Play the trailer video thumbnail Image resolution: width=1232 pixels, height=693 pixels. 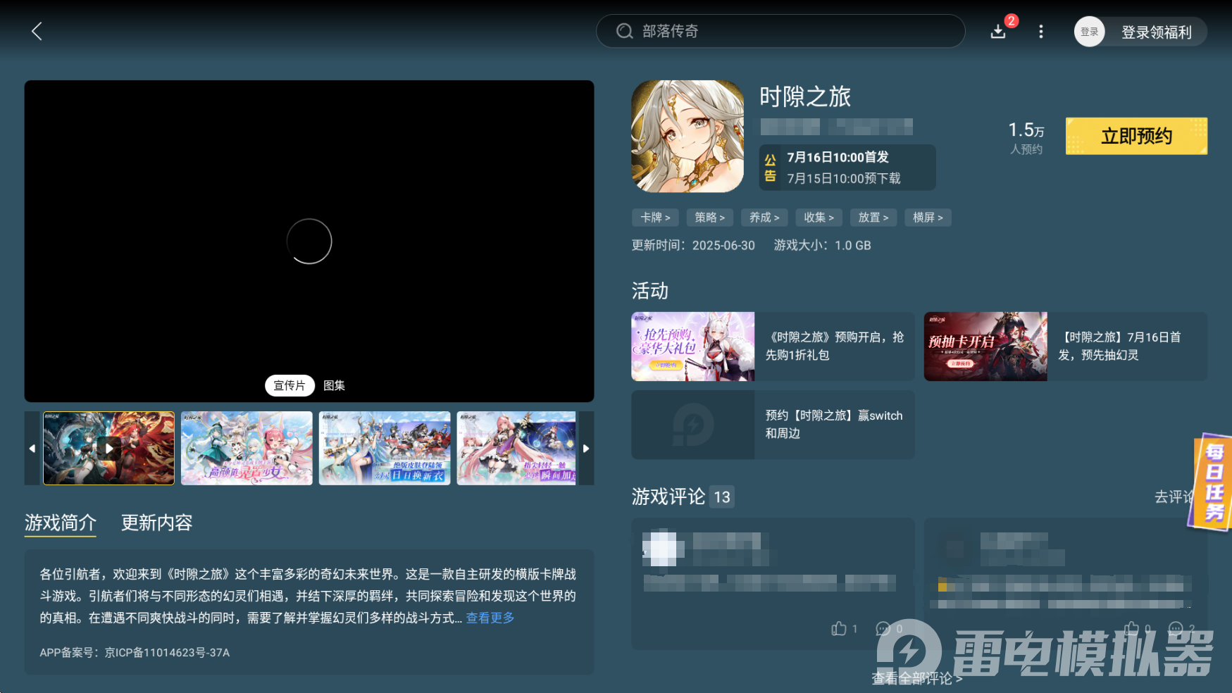click(x=108, y=449)
